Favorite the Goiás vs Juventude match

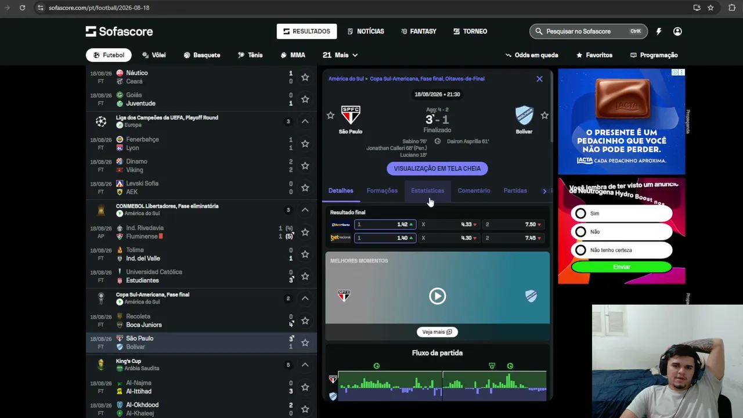point(305,99)
